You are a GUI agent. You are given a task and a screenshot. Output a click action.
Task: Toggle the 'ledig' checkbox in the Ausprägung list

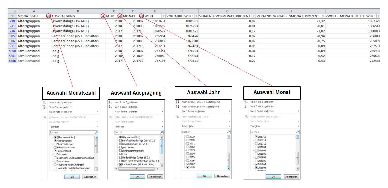click(120, 154)
